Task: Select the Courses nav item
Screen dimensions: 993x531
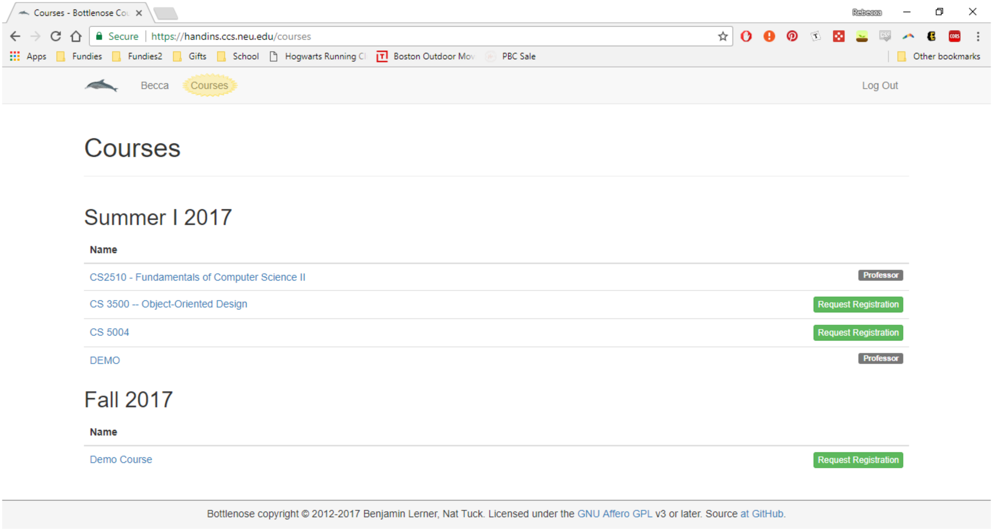Action: tap(209, 85)
